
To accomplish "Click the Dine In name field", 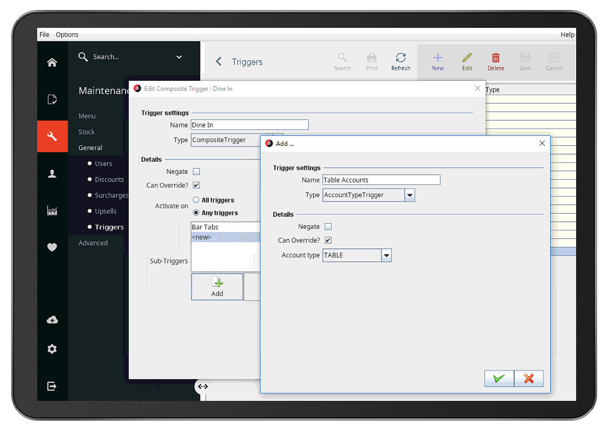I will pyautogui.click(x=250, y=125).
